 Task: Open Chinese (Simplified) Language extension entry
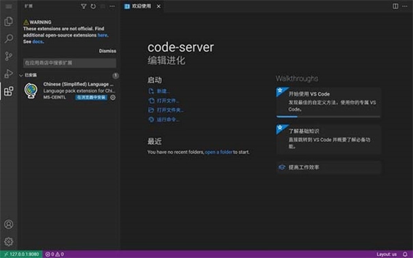pyautogui.click(x=70, y=91)
